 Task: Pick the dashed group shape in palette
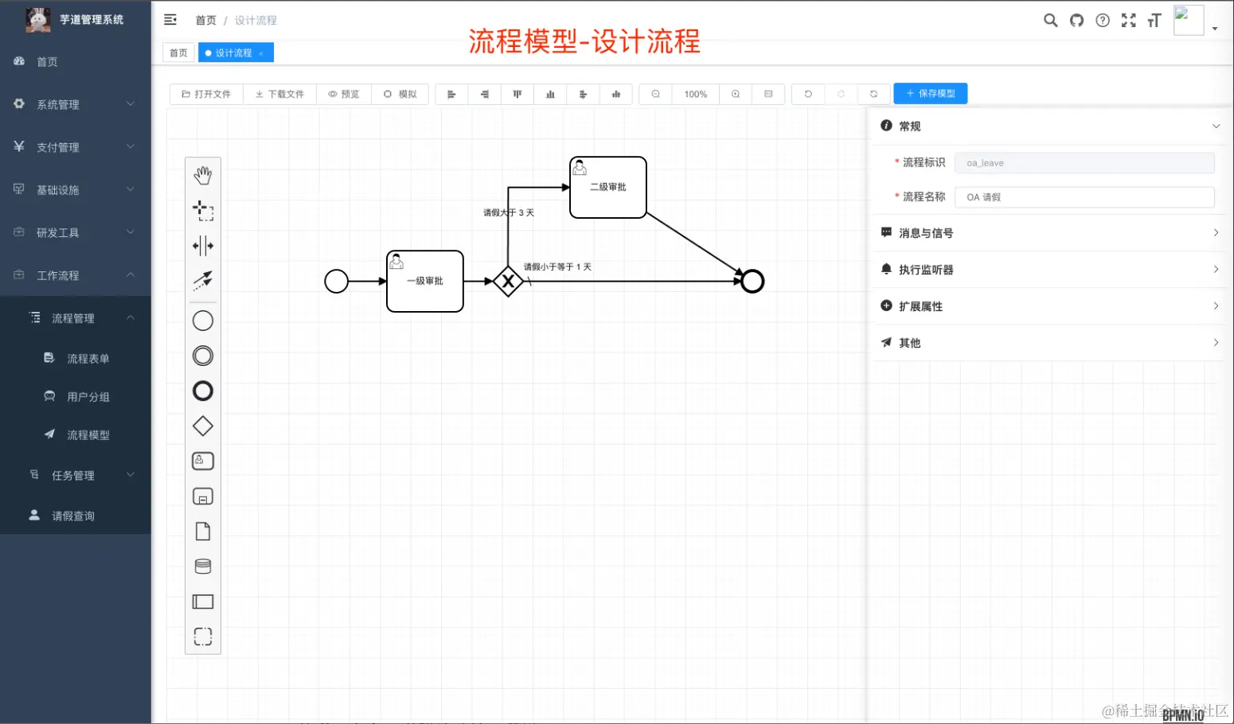(x=203, y=636)
